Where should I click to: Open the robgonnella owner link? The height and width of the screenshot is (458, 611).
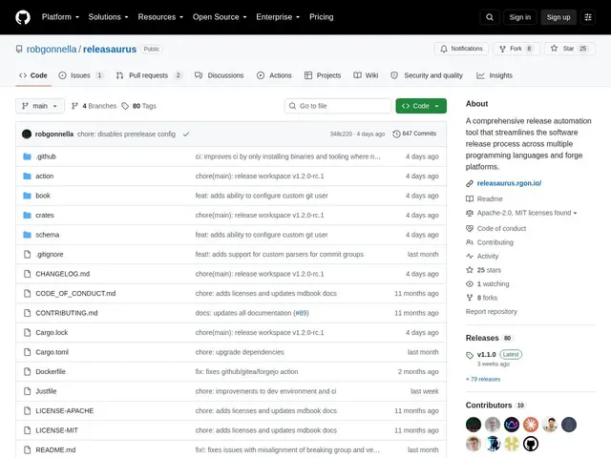pos(52,49)
